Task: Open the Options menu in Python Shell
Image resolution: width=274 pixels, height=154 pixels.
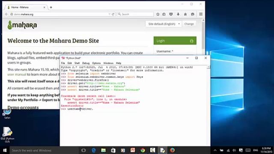Action: 96,63
